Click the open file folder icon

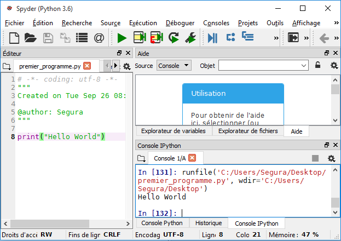30,38
